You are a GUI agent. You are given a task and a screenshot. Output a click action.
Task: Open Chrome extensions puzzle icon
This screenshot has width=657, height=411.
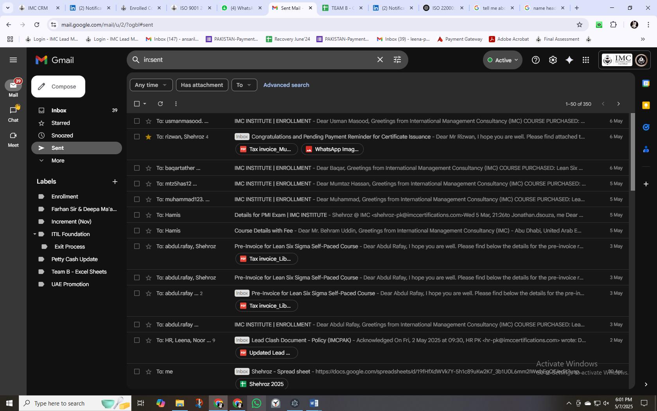point(613,25)
